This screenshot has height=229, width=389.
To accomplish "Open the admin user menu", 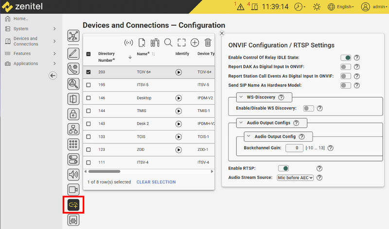I will [x=374, y=7].
